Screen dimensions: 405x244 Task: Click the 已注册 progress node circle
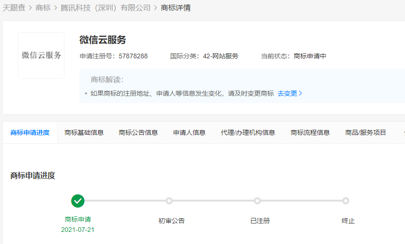[x=257, y=201]
